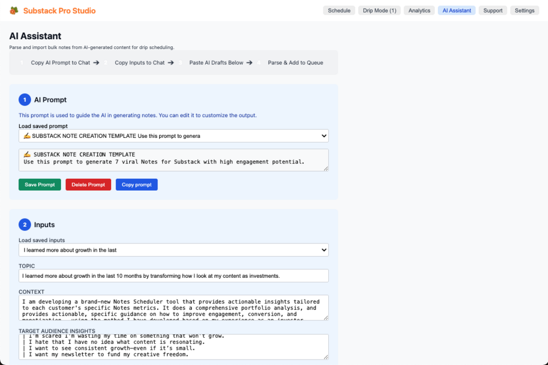Click the TOPIC input field
Image resolution: width=548 pixels, height=365 pixels.
click(173, 276)
